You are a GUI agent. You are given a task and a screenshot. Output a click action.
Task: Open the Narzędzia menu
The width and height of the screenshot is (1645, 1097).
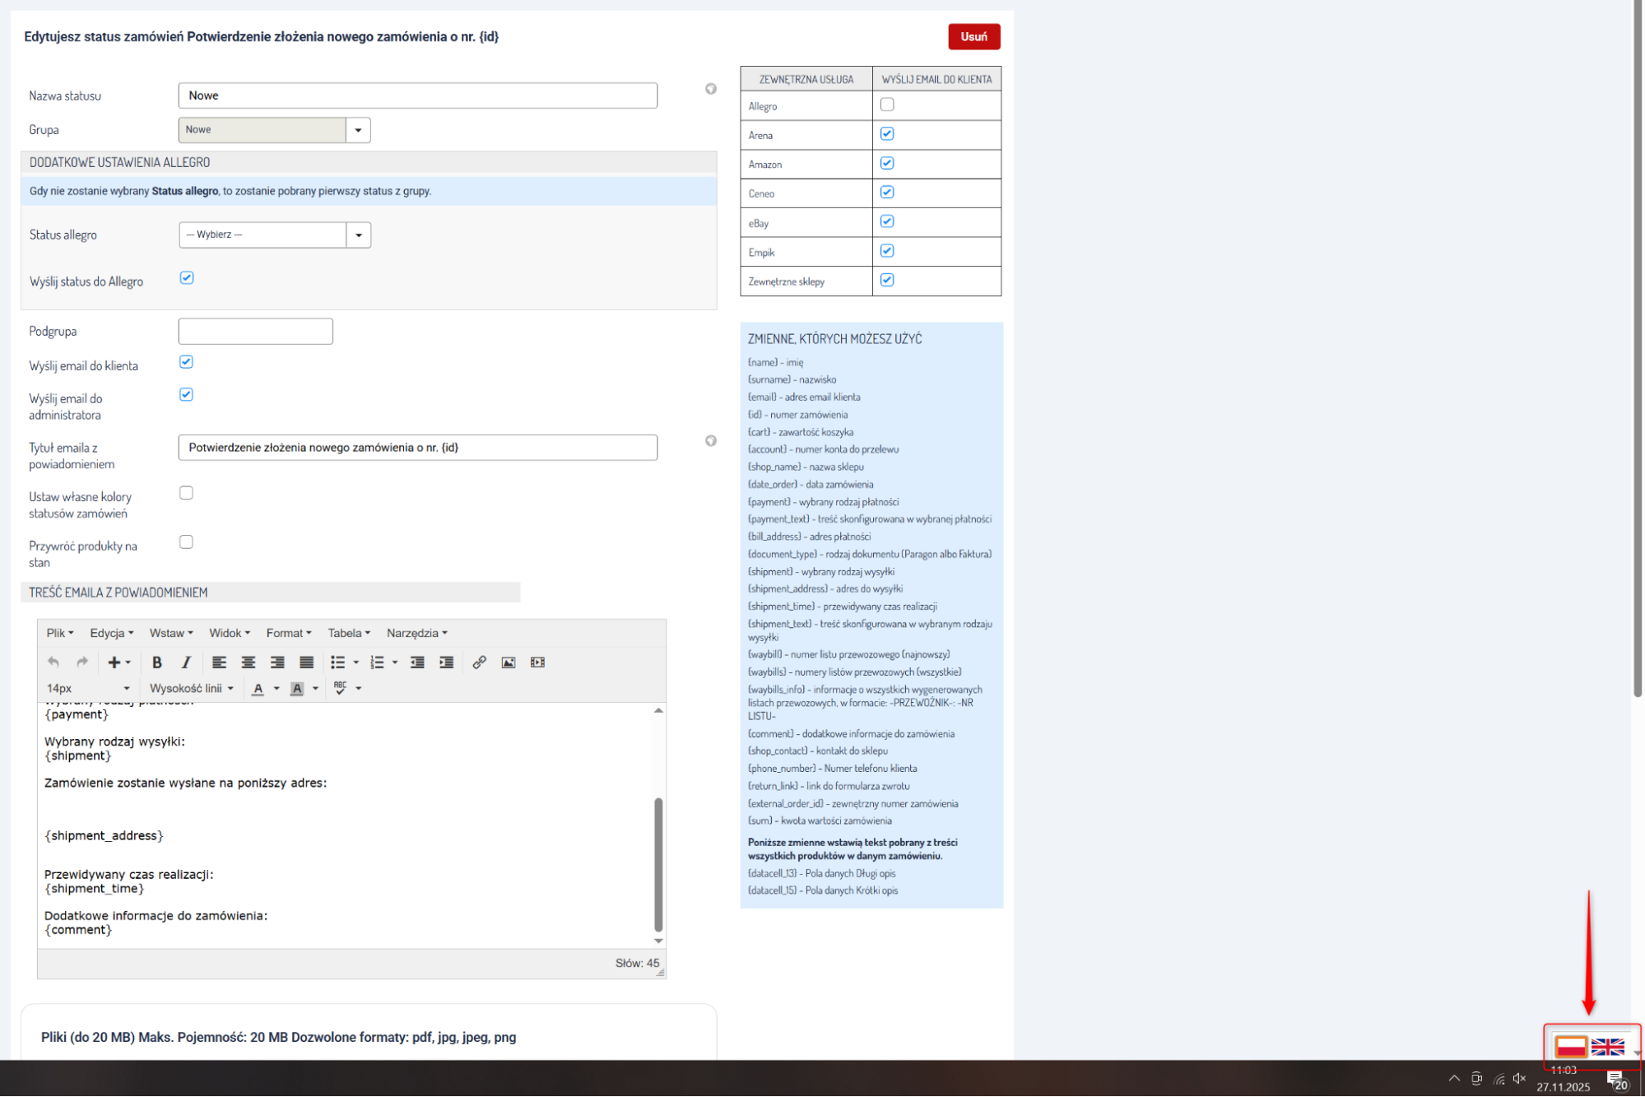[416, 633]
